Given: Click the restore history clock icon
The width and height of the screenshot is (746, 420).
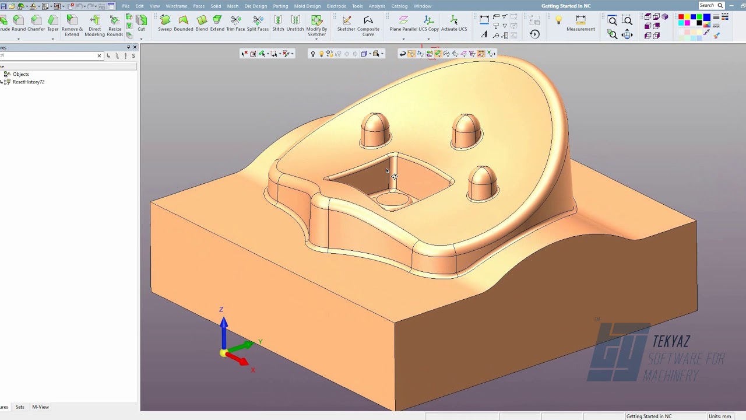Looking at the screenshot, I should [534, 34].
